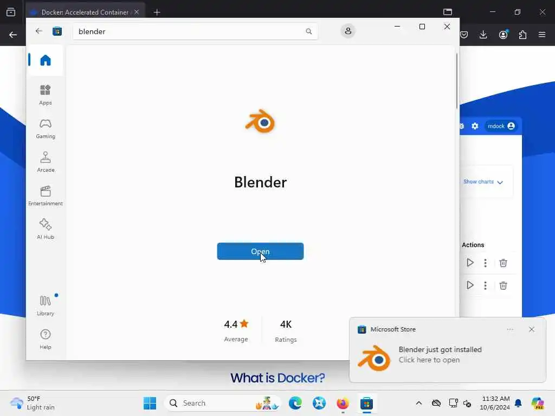Viewport: 555px width, 416px height.
Task: Click the mdock account button in browser page
Action: tap(501, 126)
